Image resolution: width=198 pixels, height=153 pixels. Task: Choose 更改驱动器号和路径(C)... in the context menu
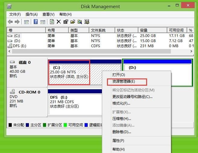(x=137, y=97)
